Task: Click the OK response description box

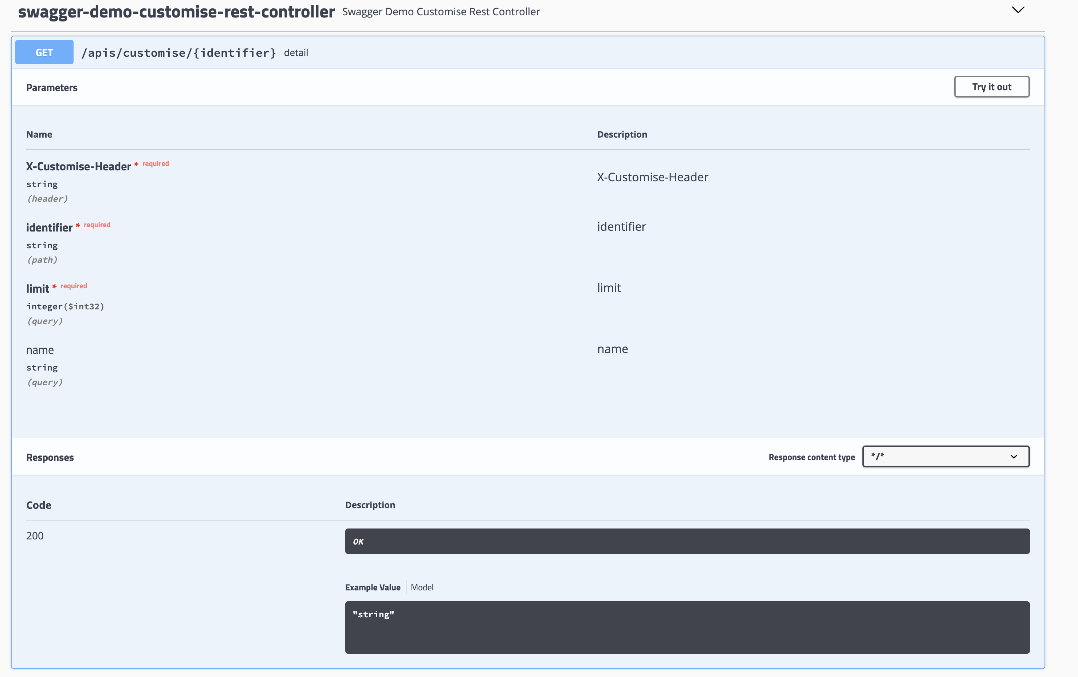Action: (687, 542)
